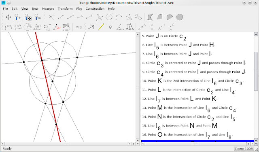Click the Reflect transform icon
The width and height of the screenshot is (259, 152).
[152, 27]
